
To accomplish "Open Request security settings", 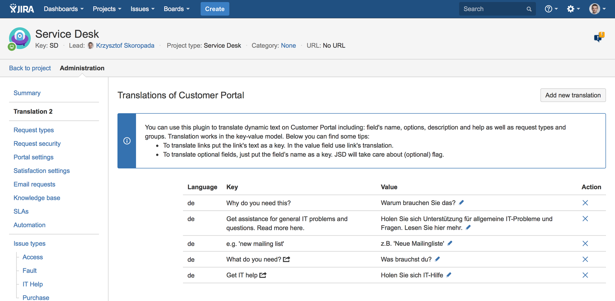I will (x=37, y=143).
